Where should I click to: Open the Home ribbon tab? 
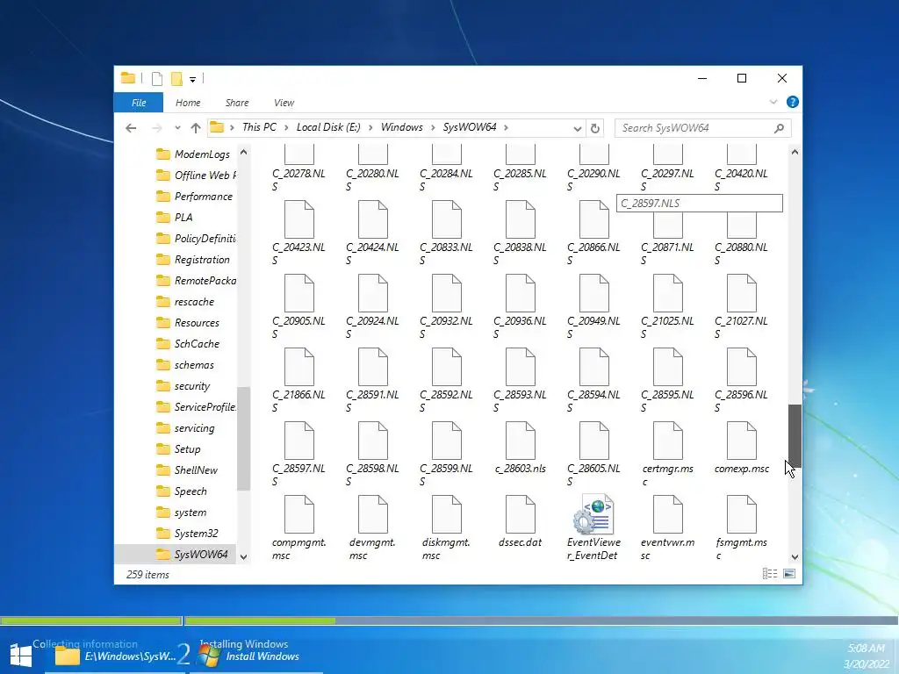coord(188,103)
